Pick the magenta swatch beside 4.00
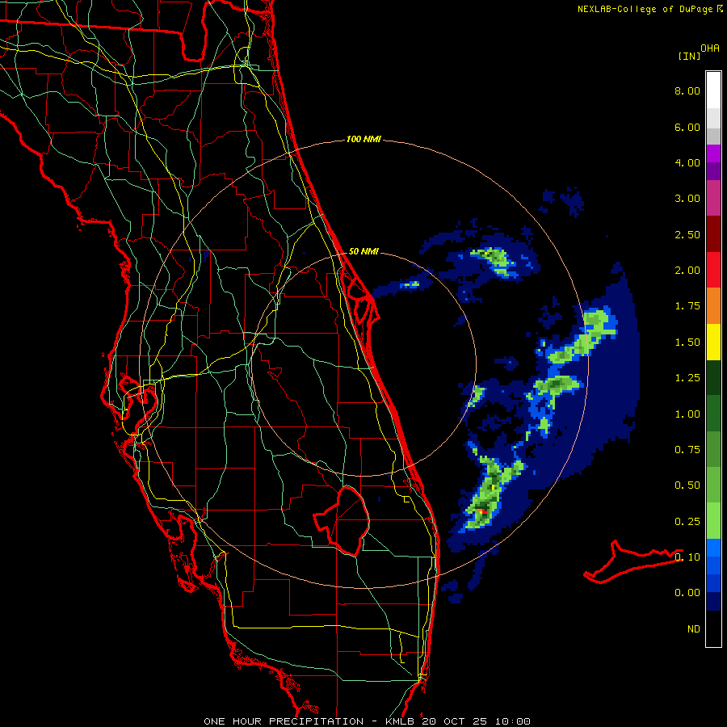 (x=713, y=154)
